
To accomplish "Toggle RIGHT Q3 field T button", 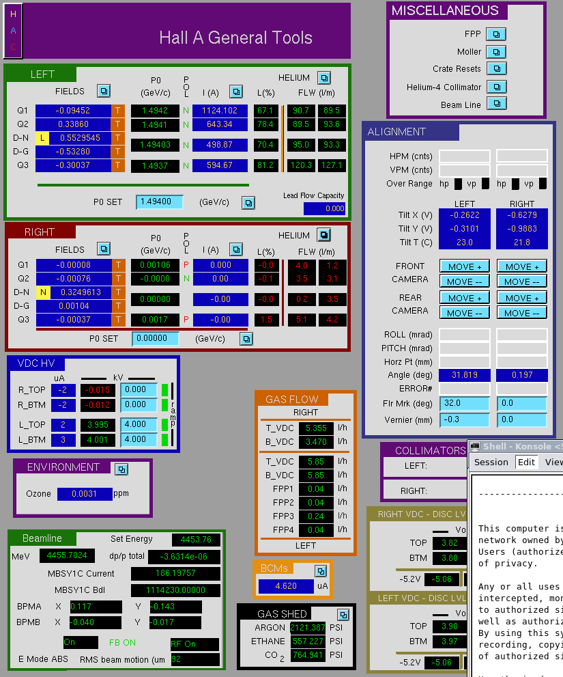I will [x=119, y=320].
